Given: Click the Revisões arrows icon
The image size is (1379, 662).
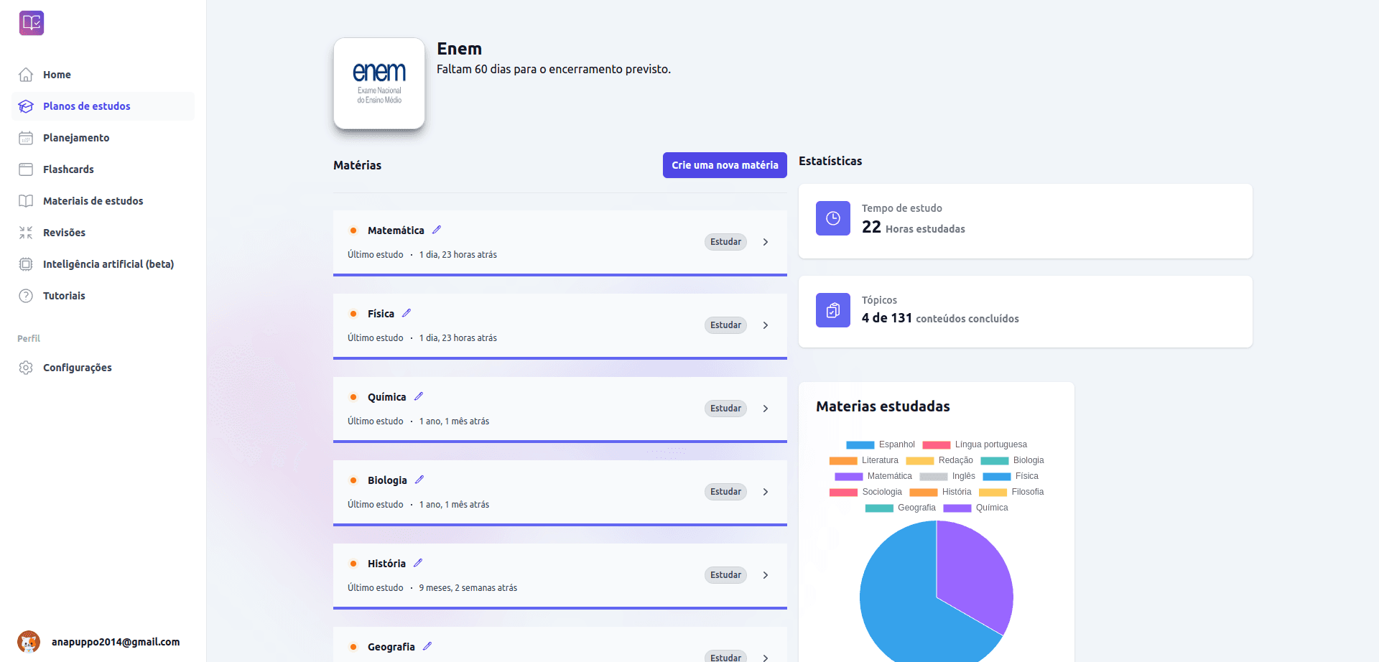Looking at the screenshot, I should (x=26, y=233).
